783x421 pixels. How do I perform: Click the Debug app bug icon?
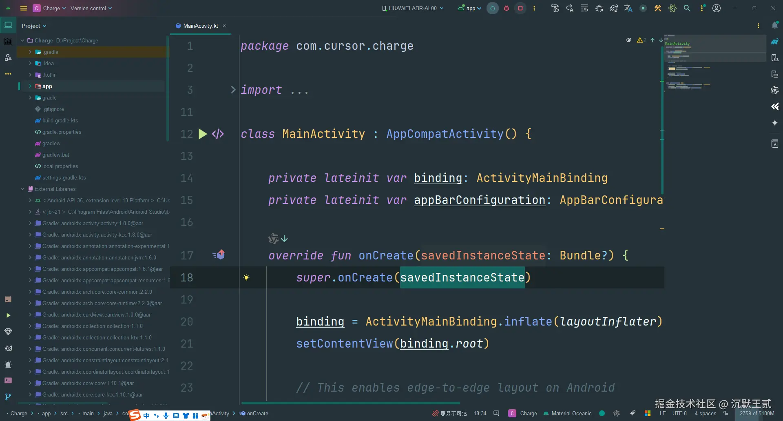point(507,8)
